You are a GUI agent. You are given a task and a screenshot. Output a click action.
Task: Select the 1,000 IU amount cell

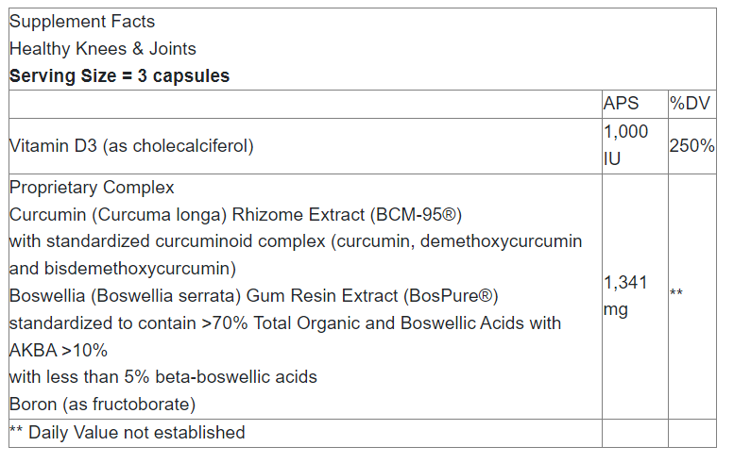point(625,146)
